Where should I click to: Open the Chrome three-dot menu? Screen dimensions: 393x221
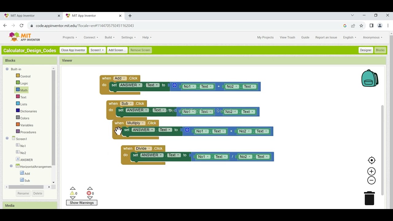(x=388, y=26)
